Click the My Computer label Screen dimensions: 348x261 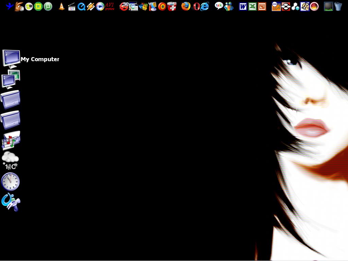coord(40,59)
